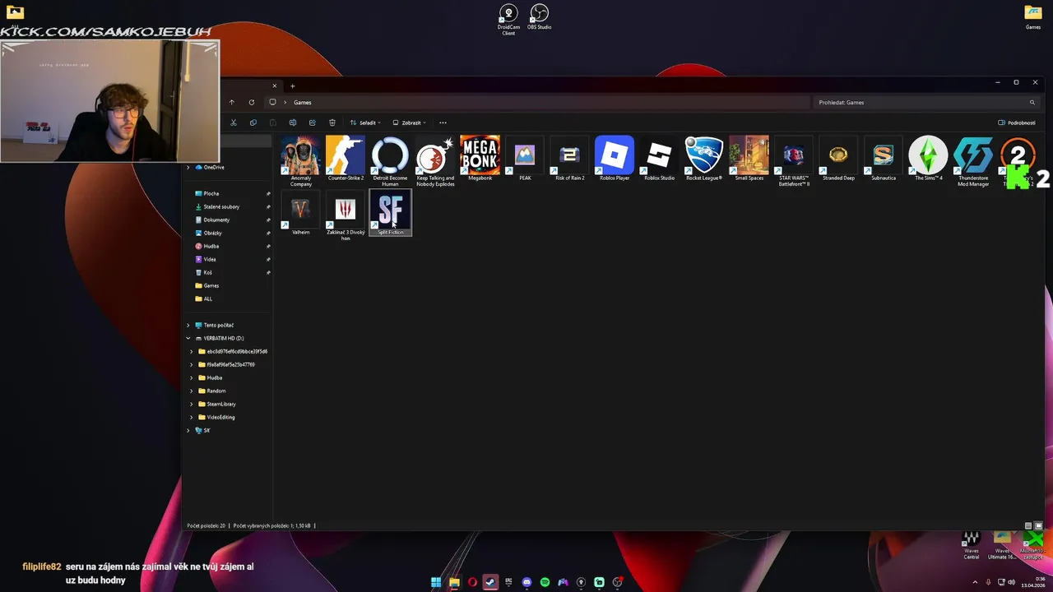Open the Seřadit sort dropdown
This screenshot has height=592, width=1053.
coord(365,123)
